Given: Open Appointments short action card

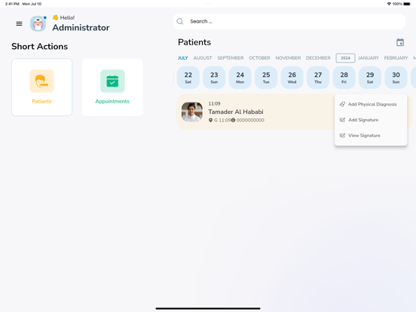Looking at the screenshot, I should 112,87.
